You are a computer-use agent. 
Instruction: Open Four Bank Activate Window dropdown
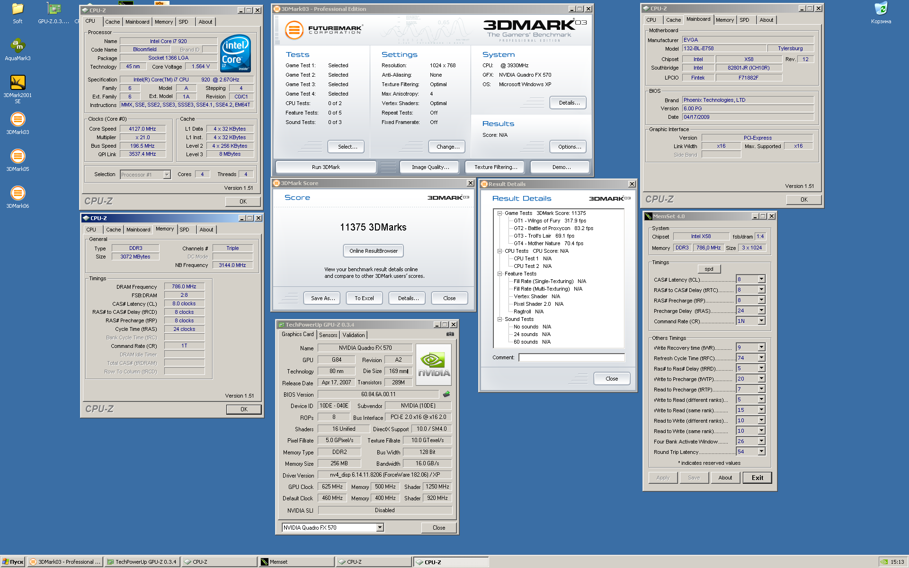(761, 441)
